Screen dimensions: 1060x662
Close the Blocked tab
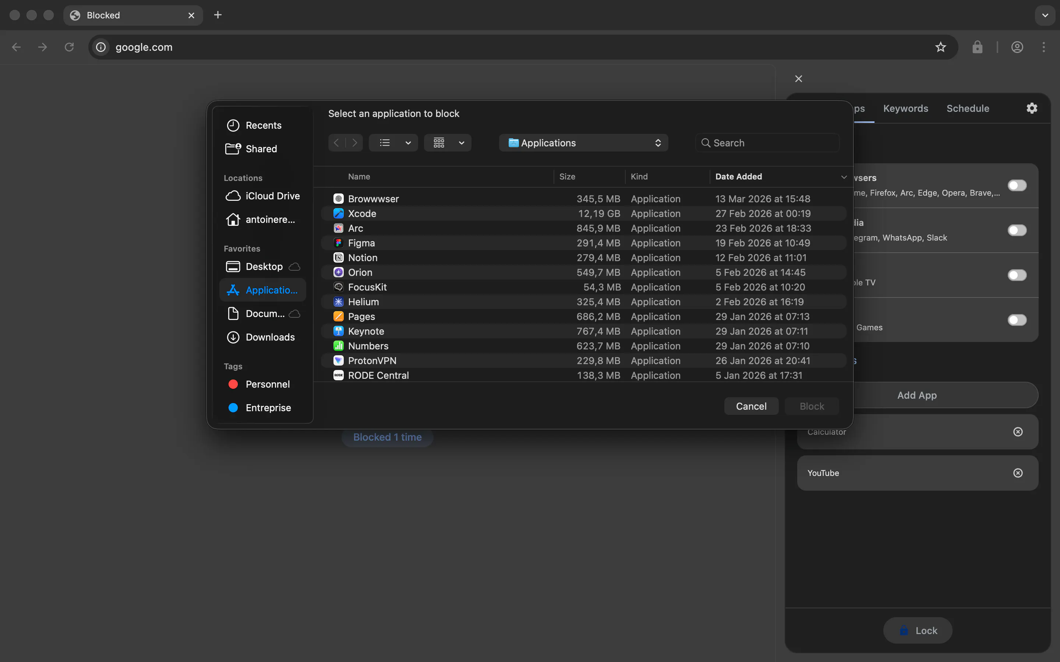click(191, 15)
